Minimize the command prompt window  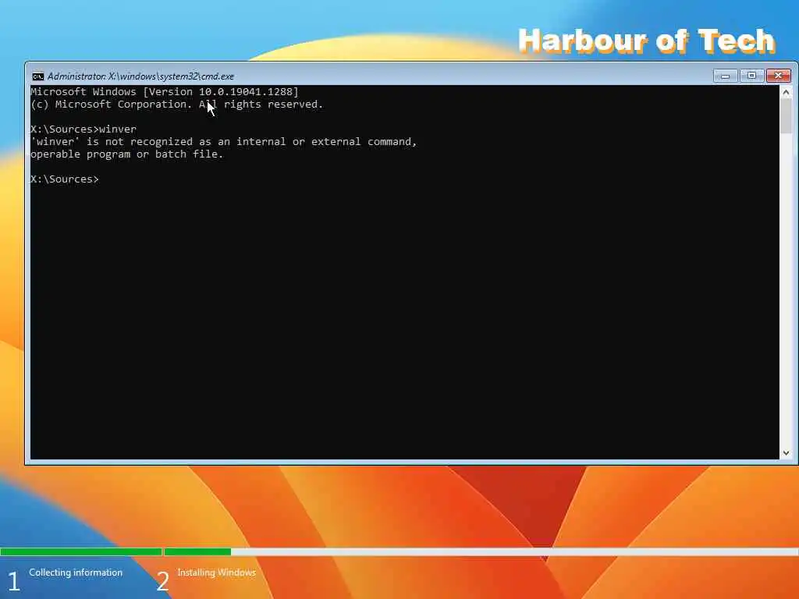click(x=725, y=76)
